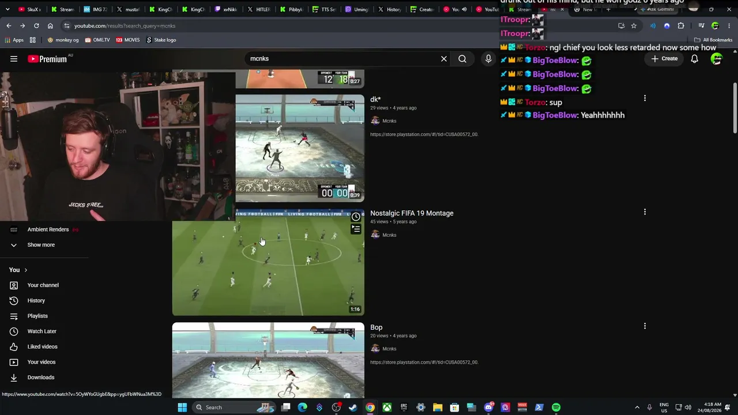The height and width of the screenshot is (415, 738).
Task: Add FIFA montage to Watch Later
Action: tap(356, 217)
